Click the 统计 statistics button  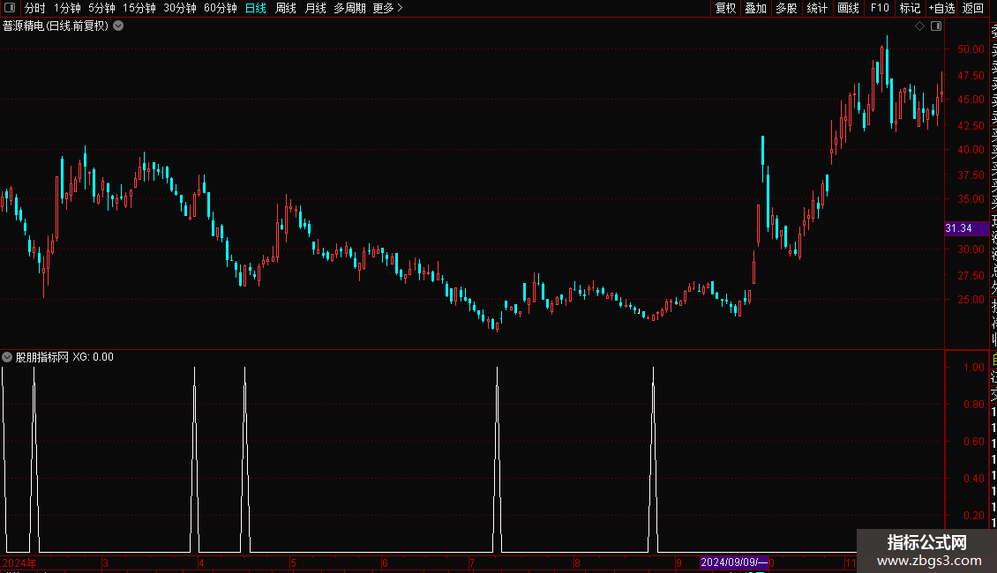click(x=817, y=8)
